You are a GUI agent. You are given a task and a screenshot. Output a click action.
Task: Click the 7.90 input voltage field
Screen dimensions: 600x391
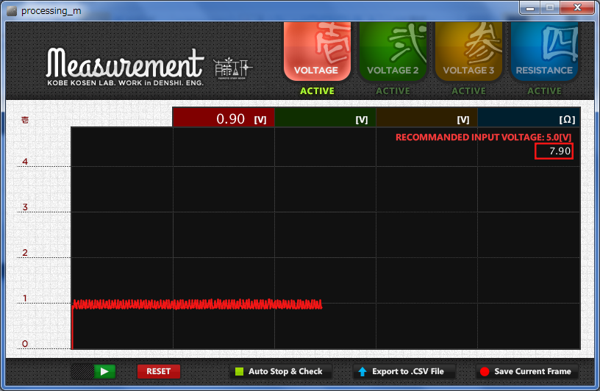554,151
